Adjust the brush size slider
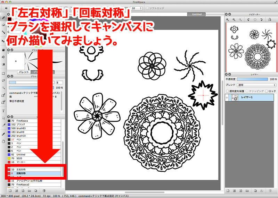The width and height of the screenshot is (278, 198). (x=32, y=83)
